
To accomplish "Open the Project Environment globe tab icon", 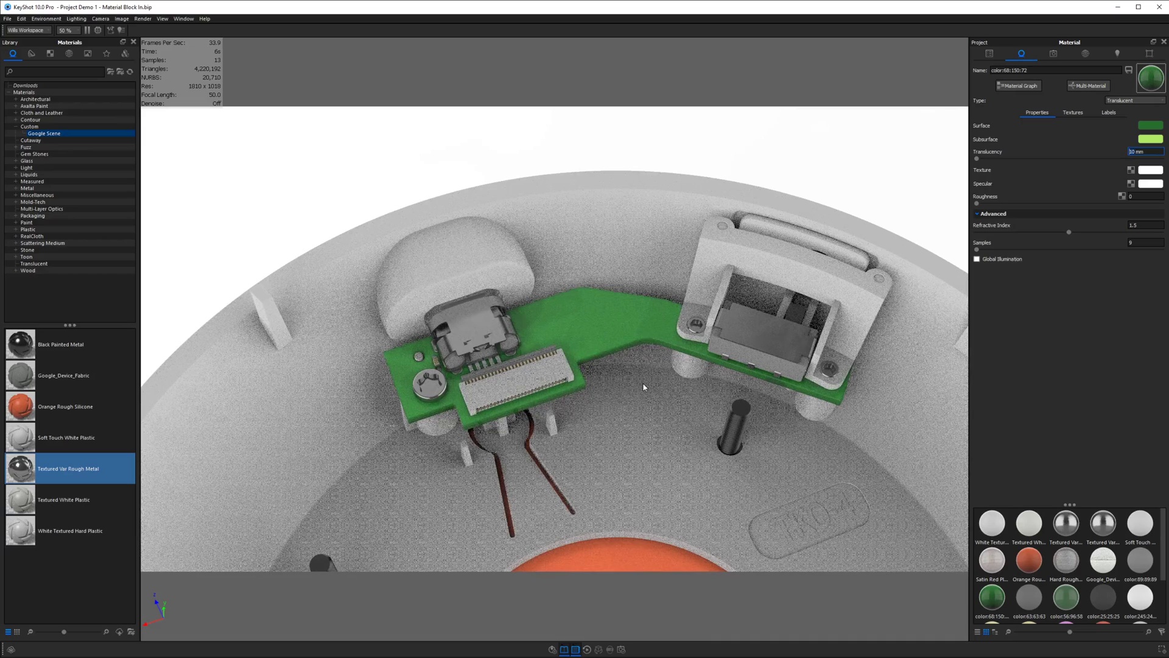I will pos(1085,54).
